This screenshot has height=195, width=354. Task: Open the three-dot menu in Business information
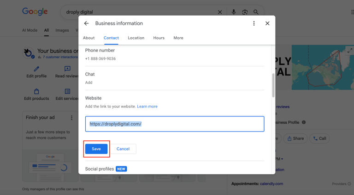point(254,23)
